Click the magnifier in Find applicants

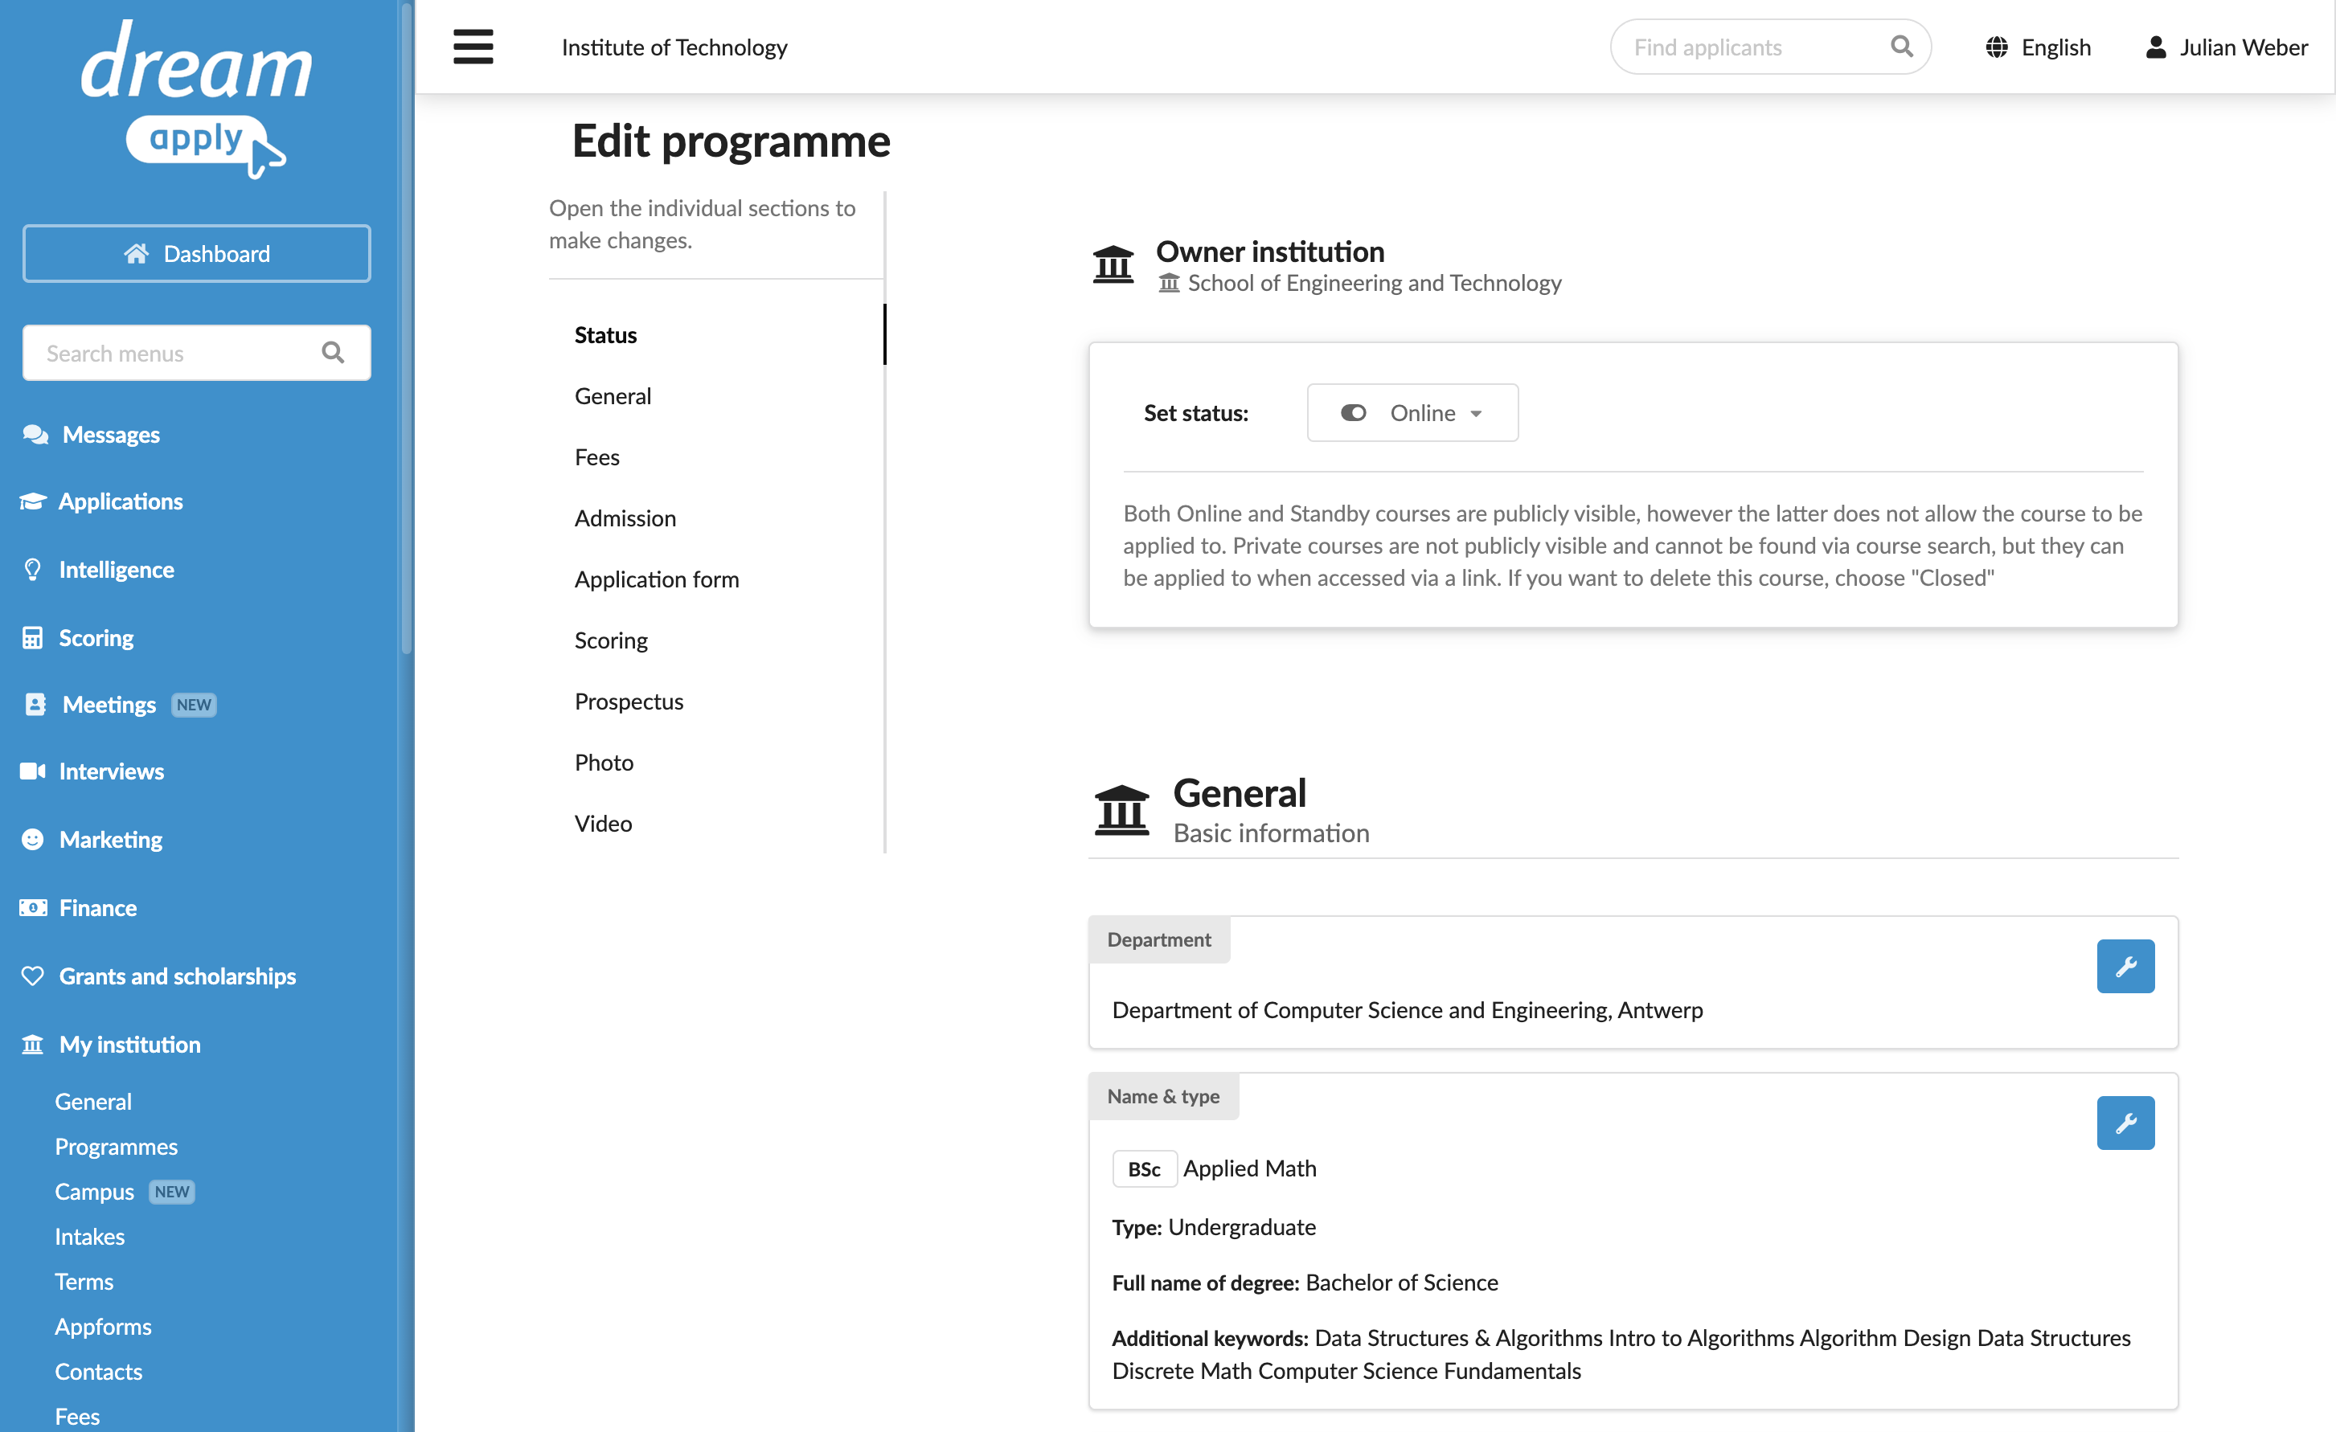tap(1901, 47)
